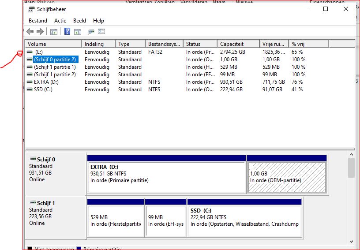Select the (L:) FAT32 volume row
Viewport: 360px width, 250px height.
tap(39, 52)
